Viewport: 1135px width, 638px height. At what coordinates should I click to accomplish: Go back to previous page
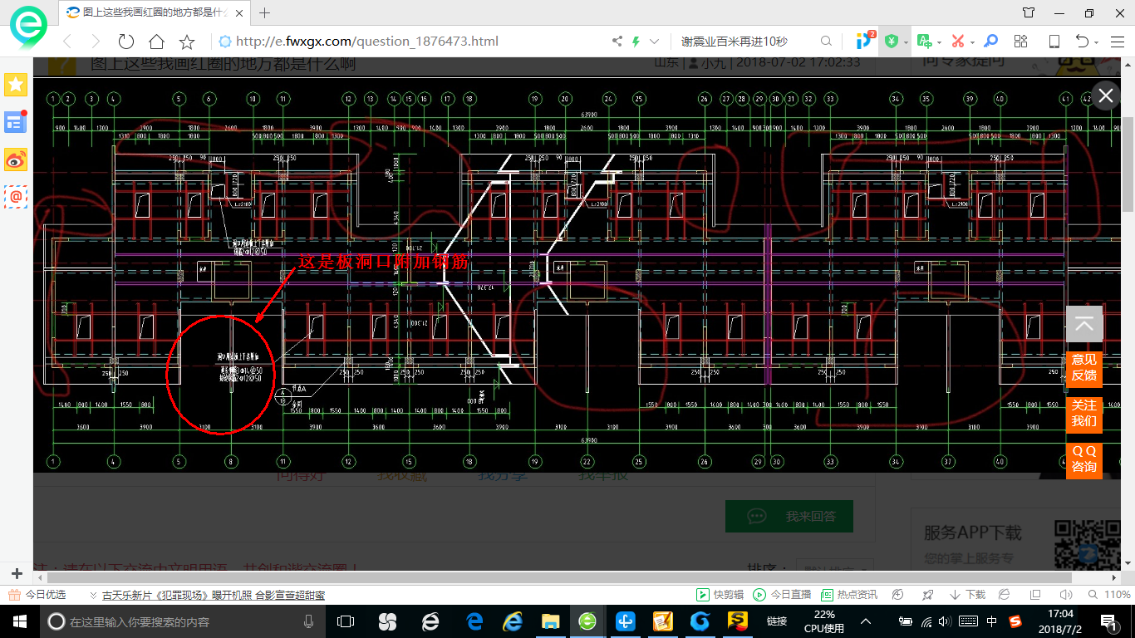click(x=67, y=42)
